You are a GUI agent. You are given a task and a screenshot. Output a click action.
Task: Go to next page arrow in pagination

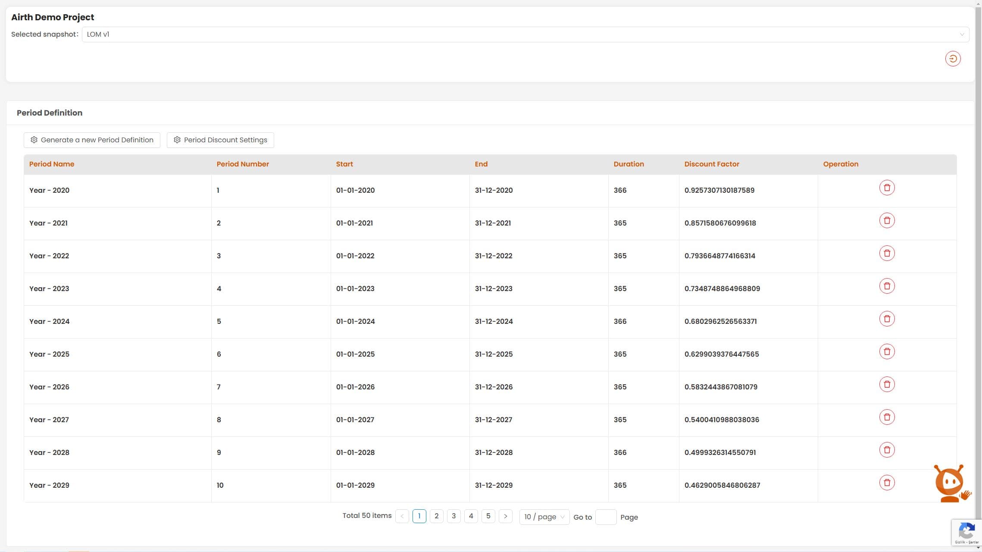(505, 516)
